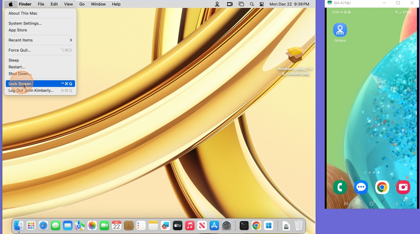Open News app in the Dock
The image size is (420, 234).
[x=202, y=225]
